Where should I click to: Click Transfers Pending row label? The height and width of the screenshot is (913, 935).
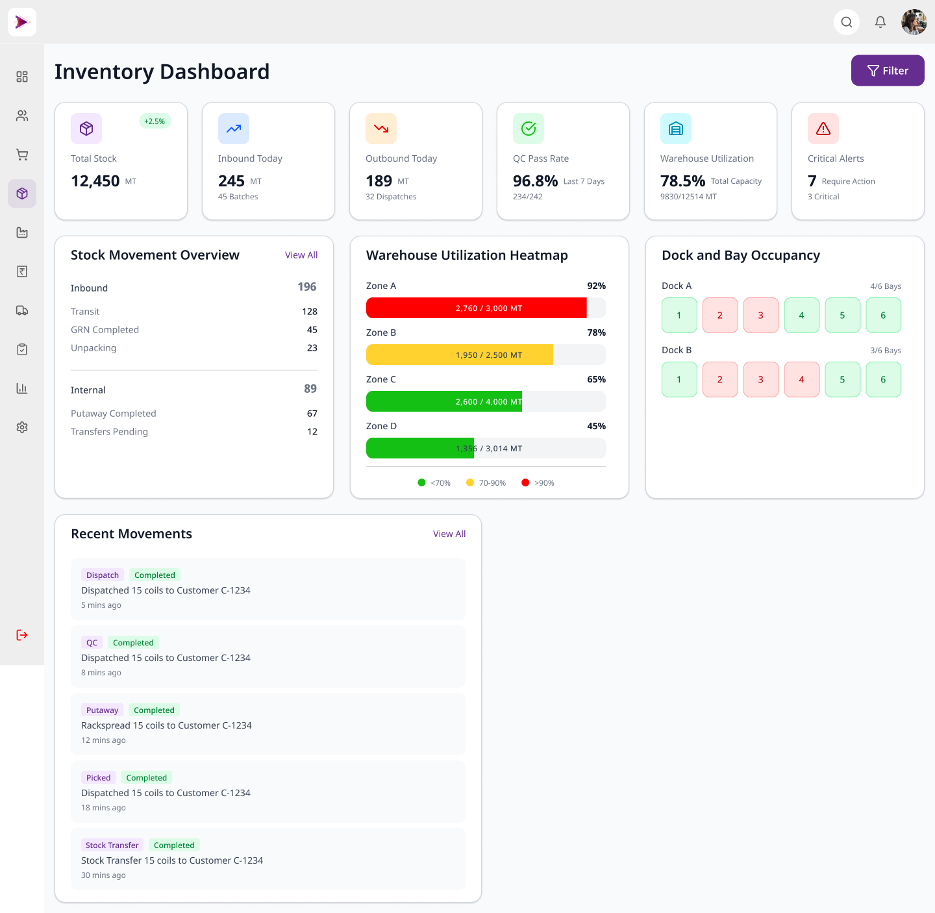[109, 432]
